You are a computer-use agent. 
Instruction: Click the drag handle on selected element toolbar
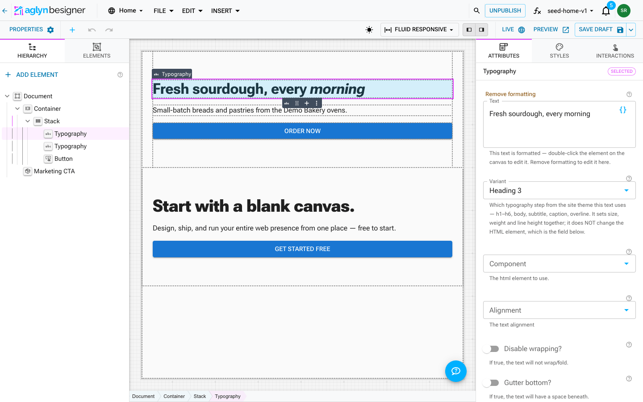tap(297, 103)
